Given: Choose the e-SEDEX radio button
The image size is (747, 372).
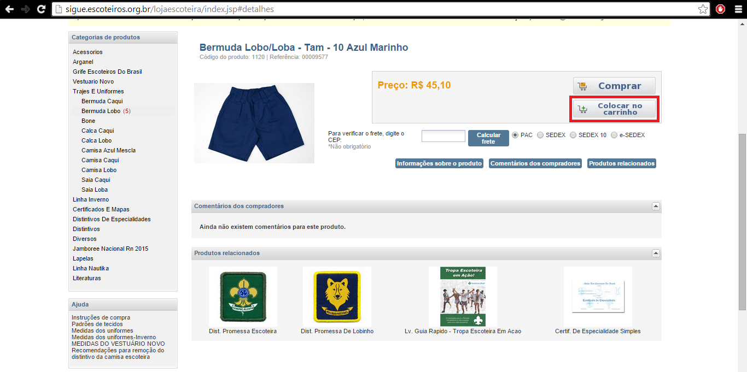Looking at the screenshot, I should pos(614,135).
